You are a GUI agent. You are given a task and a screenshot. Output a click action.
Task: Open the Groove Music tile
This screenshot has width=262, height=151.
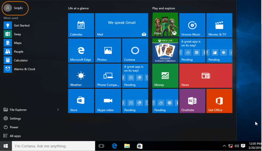point(192,25)
